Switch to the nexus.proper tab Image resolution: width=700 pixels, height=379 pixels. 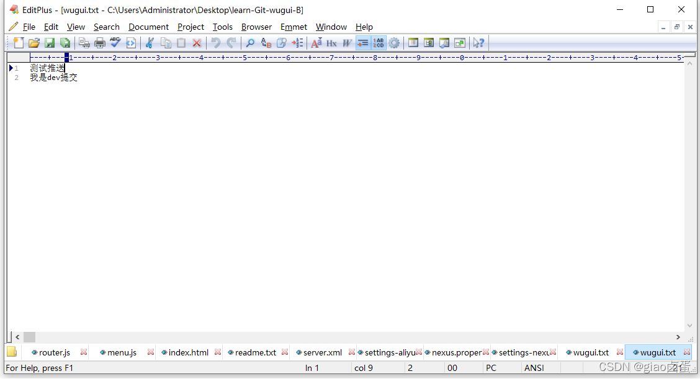click(x=456, y=353)
